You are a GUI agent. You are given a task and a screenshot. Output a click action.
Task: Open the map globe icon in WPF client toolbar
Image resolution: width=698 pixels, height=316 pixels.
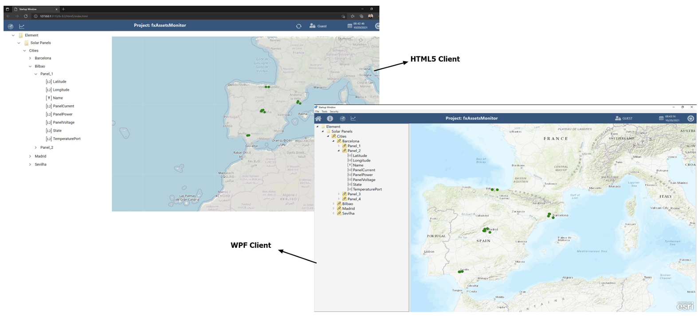pos(342,119)
